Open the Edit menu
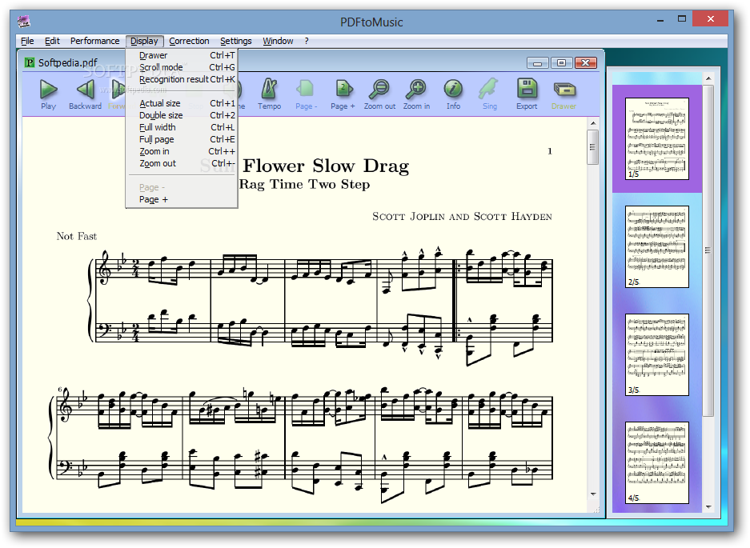Viewport: 750px width, 548px height. pyautogui.click(x=52, y=41)
